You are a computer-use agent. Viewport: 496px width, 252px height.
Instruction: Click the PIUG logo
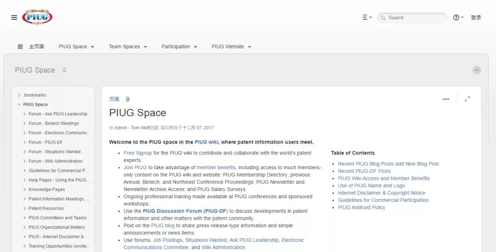tap(37, 17)
